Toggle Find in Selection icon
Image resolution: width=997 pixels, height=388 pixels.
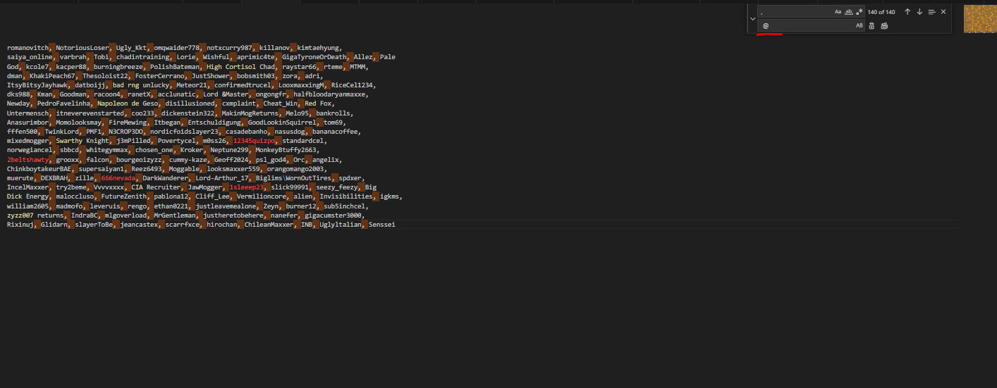coord(931,12)
